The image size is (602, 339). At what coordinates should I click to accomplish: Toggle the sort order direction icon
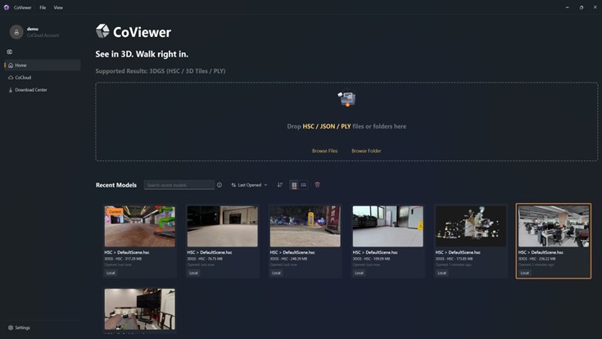coord(280,185)
